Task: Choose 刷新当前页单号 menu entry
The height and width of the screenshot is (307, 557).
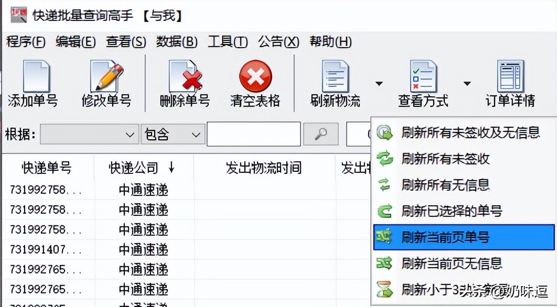Action: (464, 237)
